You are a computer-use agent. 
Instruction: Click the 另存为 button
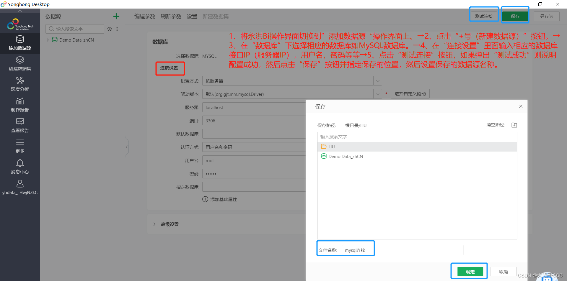point(547,16)
